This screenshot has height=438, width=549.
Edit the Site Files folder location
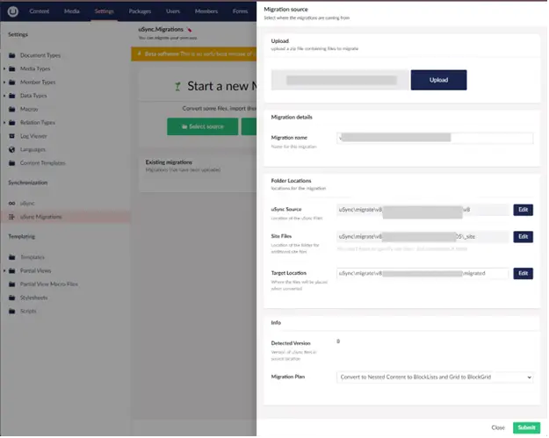pos(524,237)
